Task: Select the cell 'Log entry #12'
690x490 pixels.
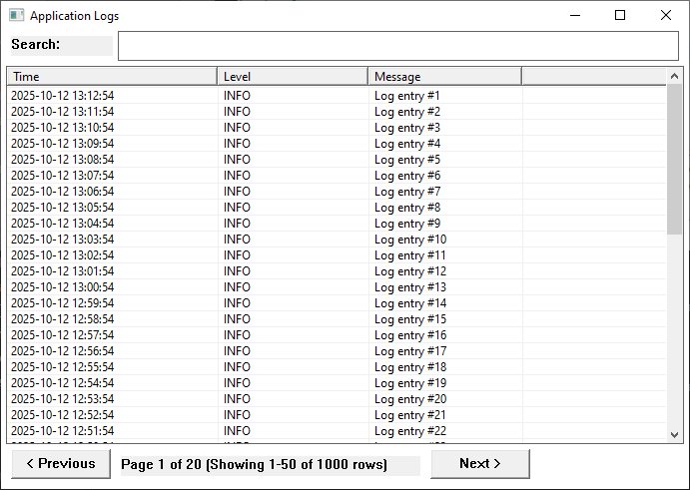Action: pyautogui.click(x=410, y=271)
